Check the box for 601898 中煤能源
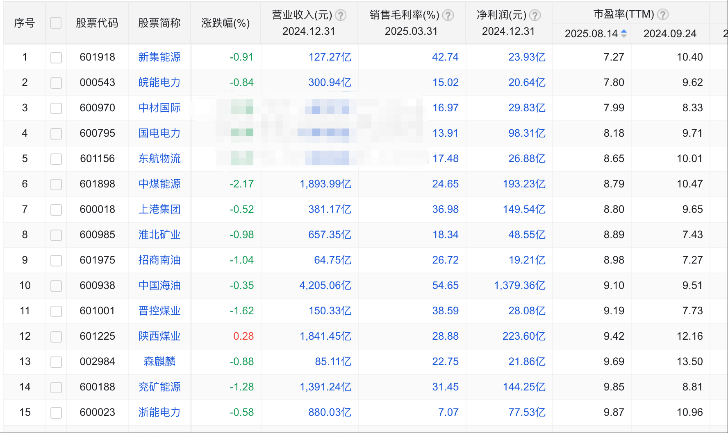 (x=56, y=184)
